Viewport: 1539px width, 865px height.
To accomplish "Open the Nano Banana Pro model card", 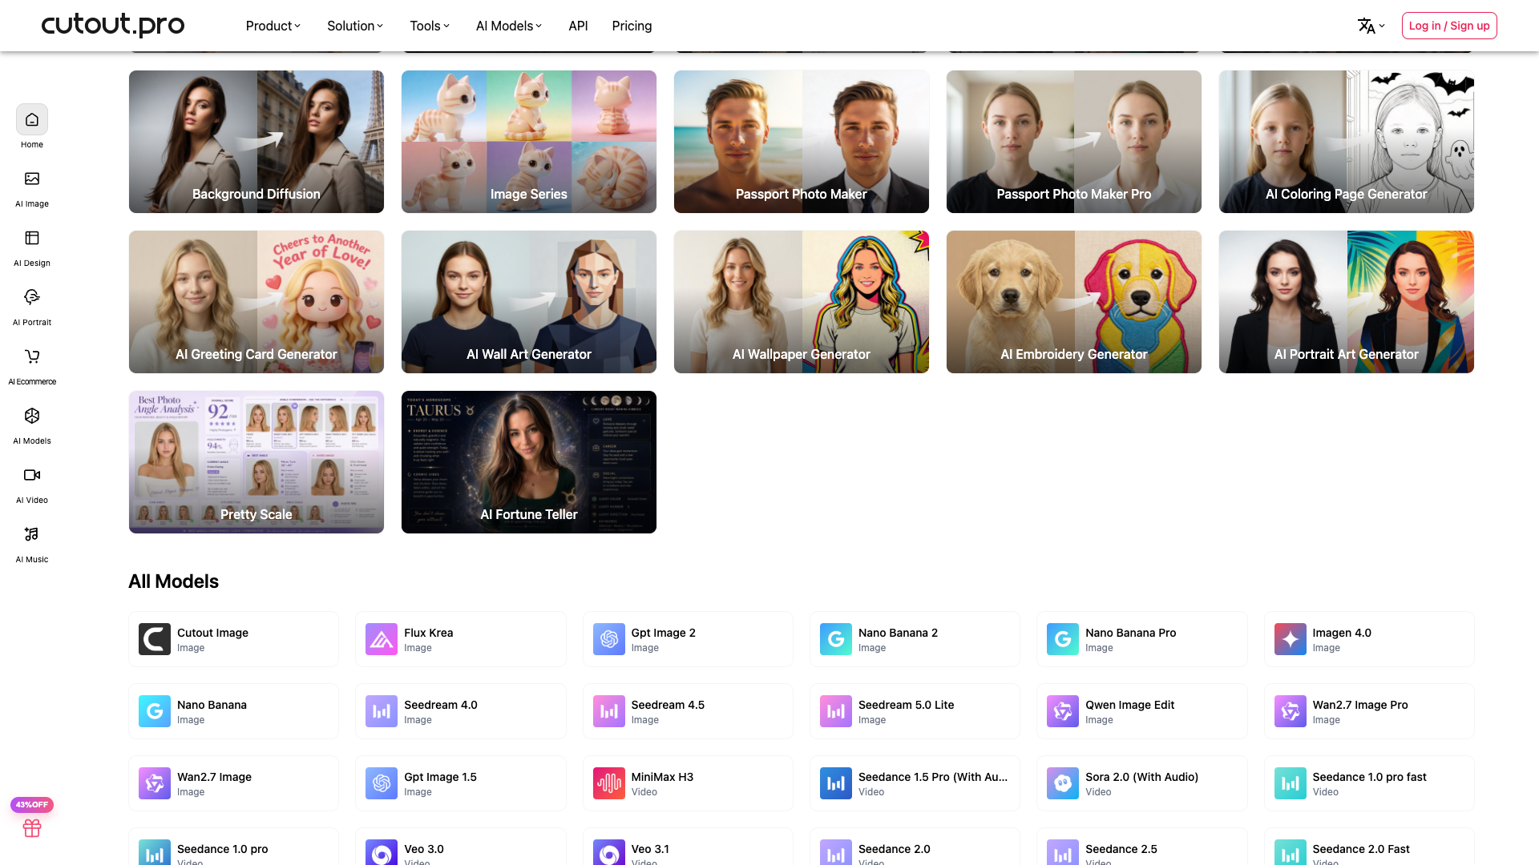I will (x=1141, y=639).
